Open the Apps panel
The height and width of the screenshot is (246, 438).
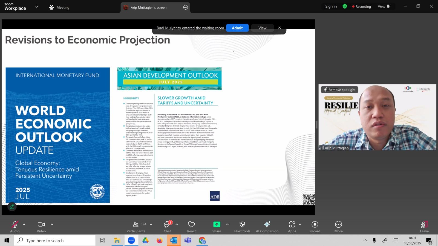coord(292,227)
